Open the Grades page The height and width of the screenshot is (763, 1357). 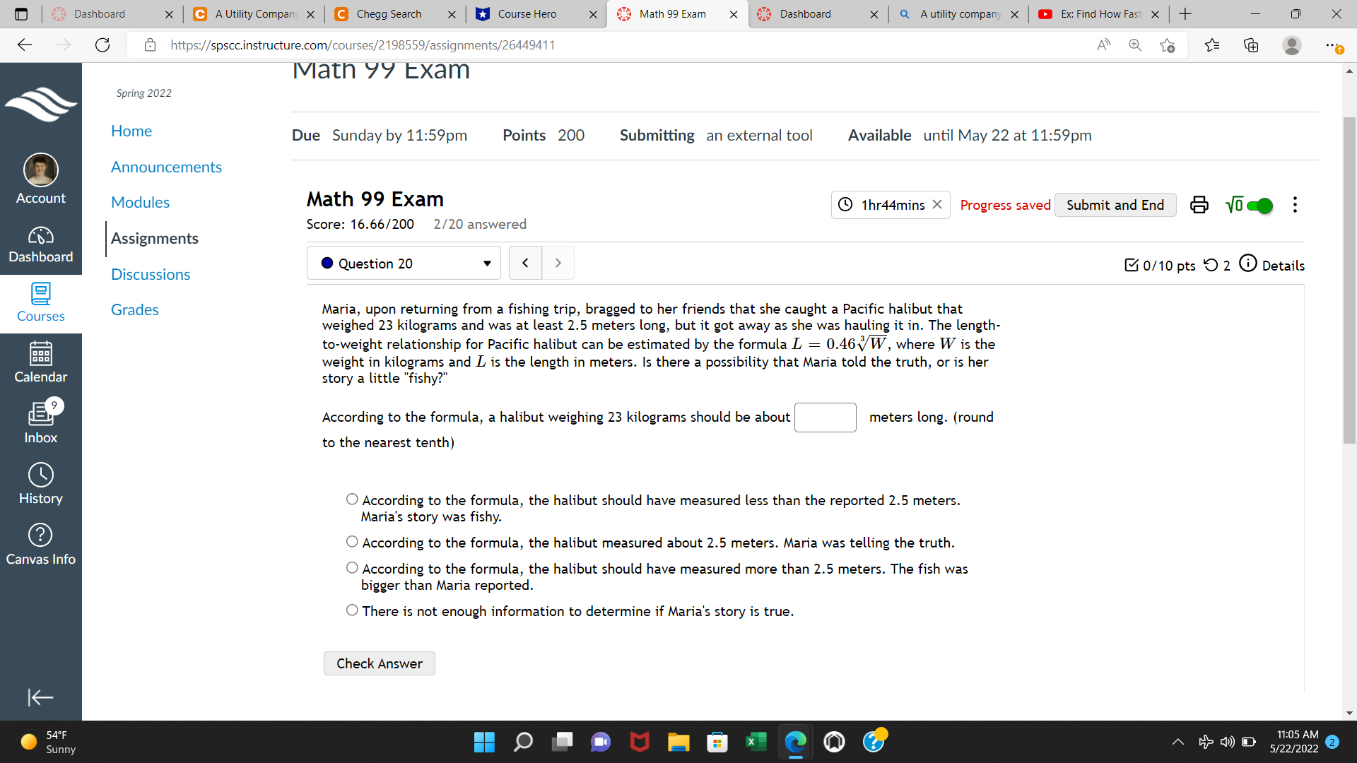coord(134,309)
